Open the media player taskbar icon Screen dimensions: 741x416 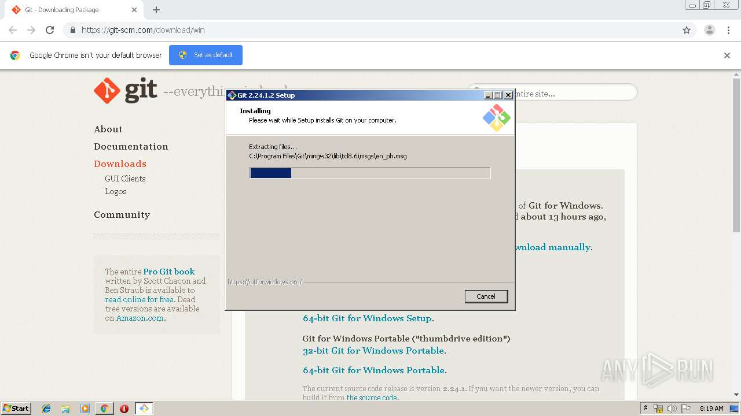tap(85, 408)
